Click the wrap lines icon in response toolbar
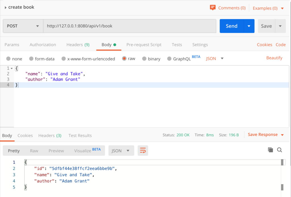The height and width of the screenshot is (197, 291). tap(143, 151)
